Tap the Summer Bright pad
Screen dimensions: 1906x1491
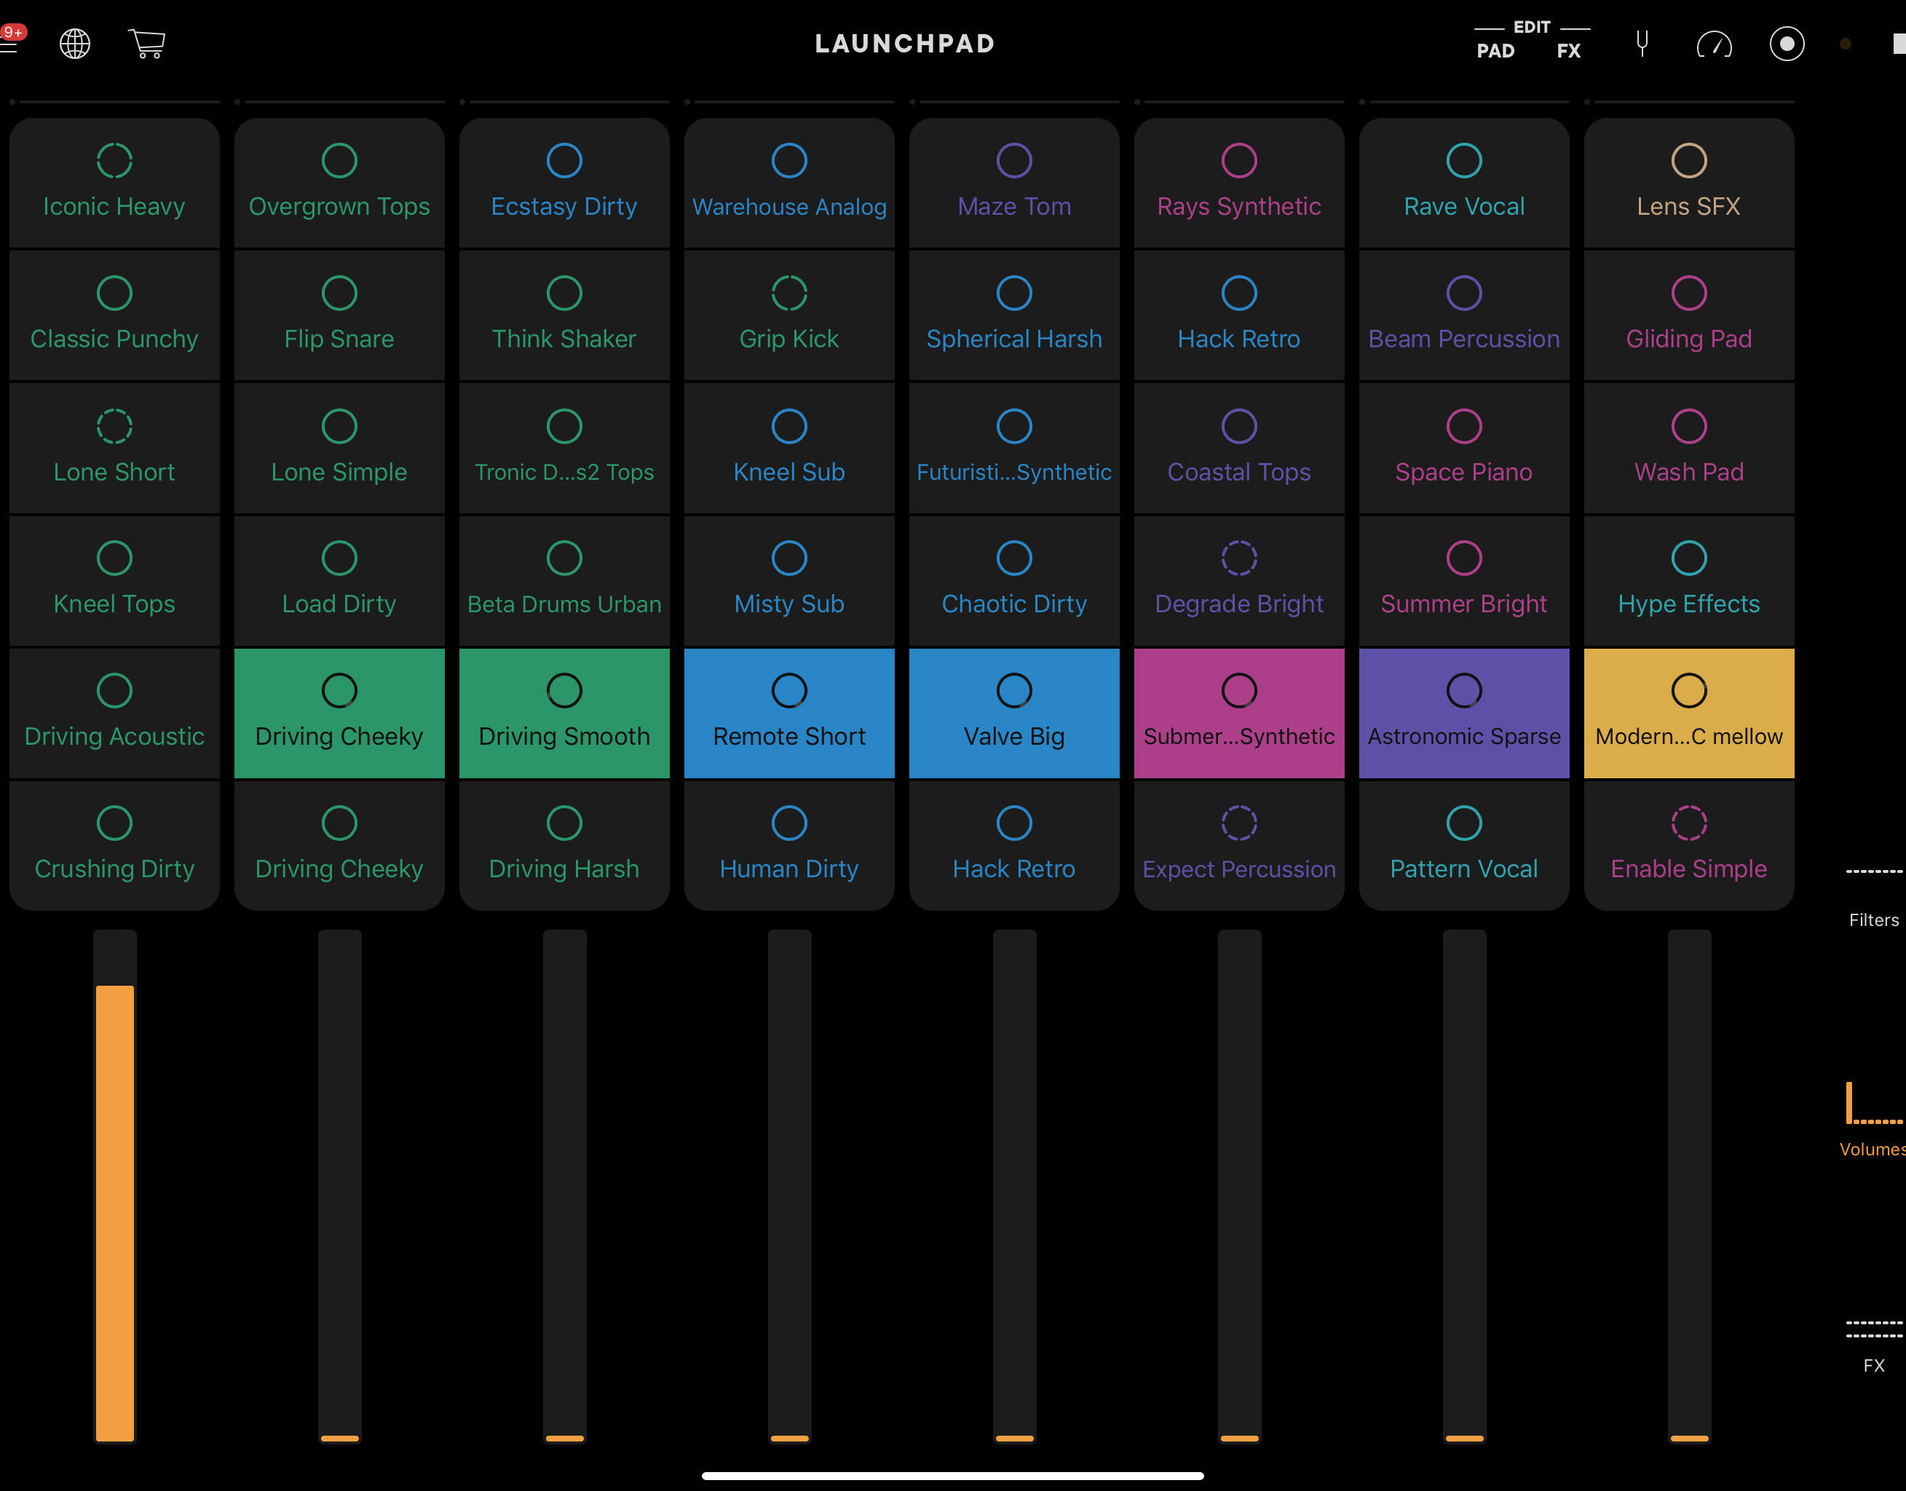1464,580
